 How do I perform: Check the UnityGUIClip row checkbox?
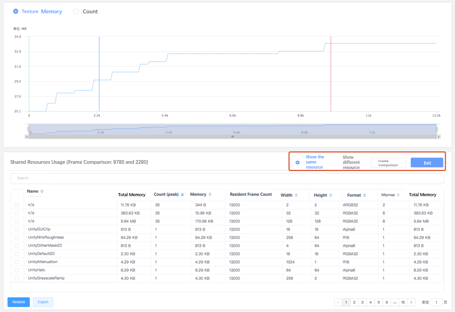(17, 229)
